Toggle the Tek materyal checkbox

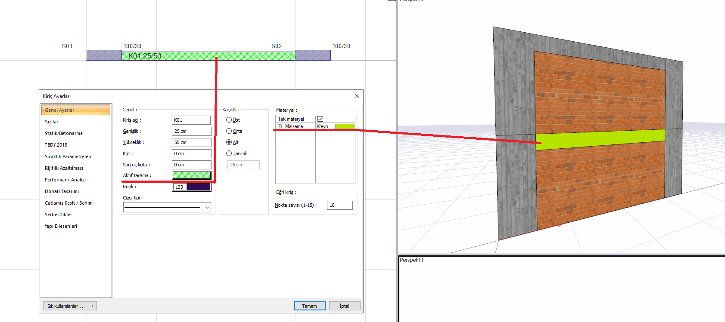point(320,119)
